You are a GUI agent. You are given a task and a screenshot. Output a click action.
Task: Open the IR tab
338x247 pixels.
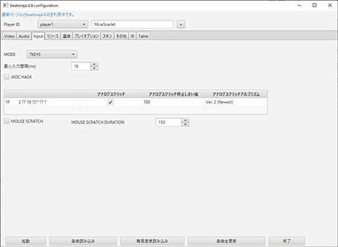pos(132,36)
